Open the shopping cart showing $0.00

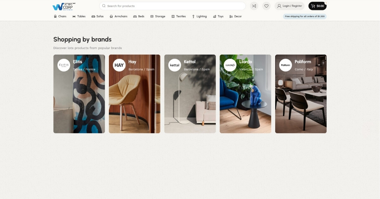pyautogui.click(x=317, y=6)
